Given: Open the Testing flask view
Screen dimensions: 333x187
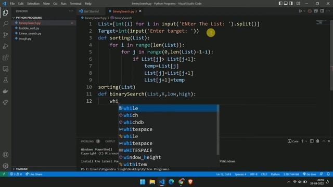Looking at the screenshot, I should coord(6,80).
